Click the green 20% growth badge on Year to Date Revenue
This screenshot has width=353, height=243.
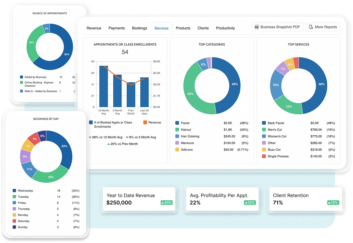[x=166, y=202]
